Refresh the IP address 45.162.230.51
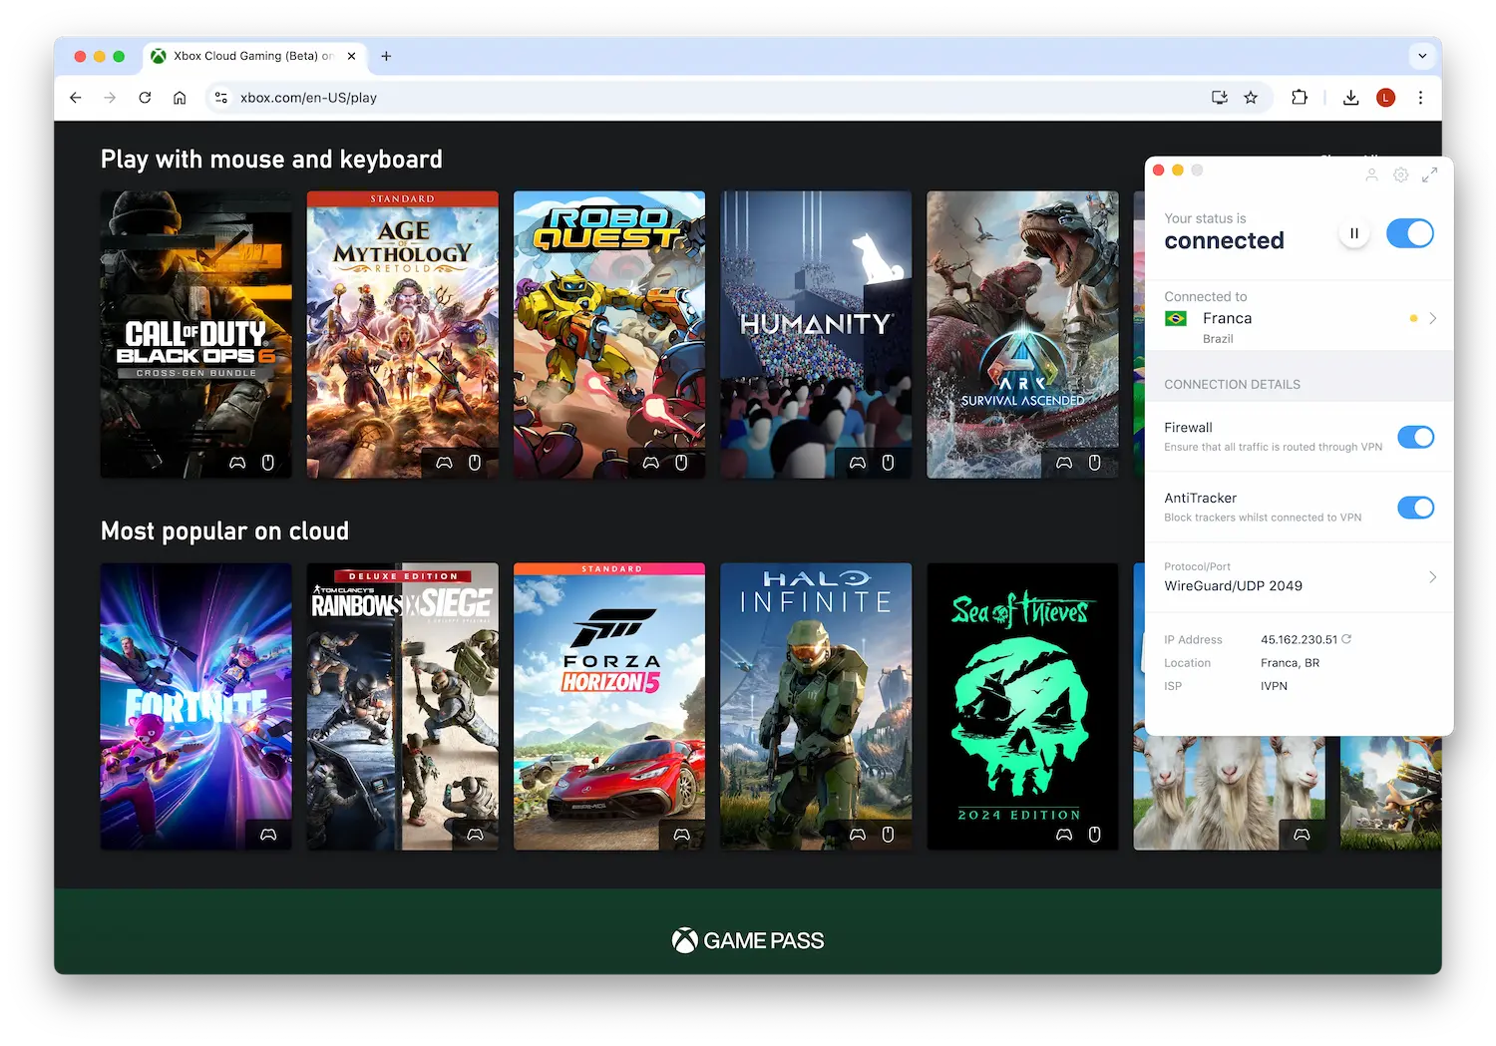This screenshot has height=1046, width=1496. [1346, 639]
